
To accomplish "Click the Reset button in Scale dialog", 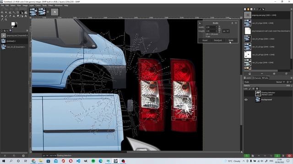I will [205, 41].
